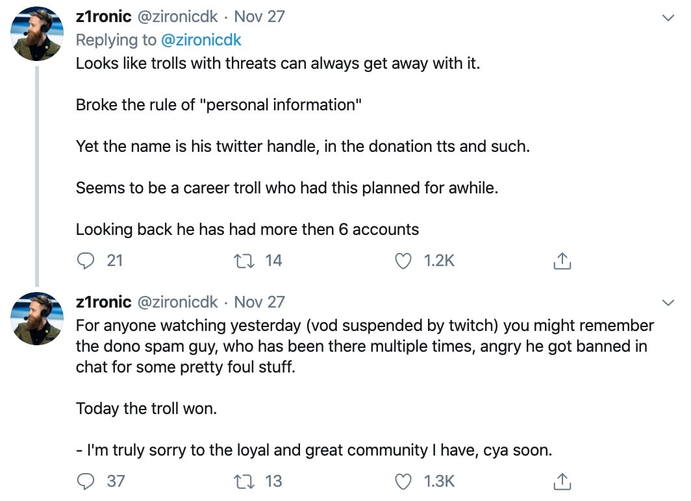Expand the second tweet's chevron options menu
This screenshot has width=691, height=501.
[x=668, y=302]
